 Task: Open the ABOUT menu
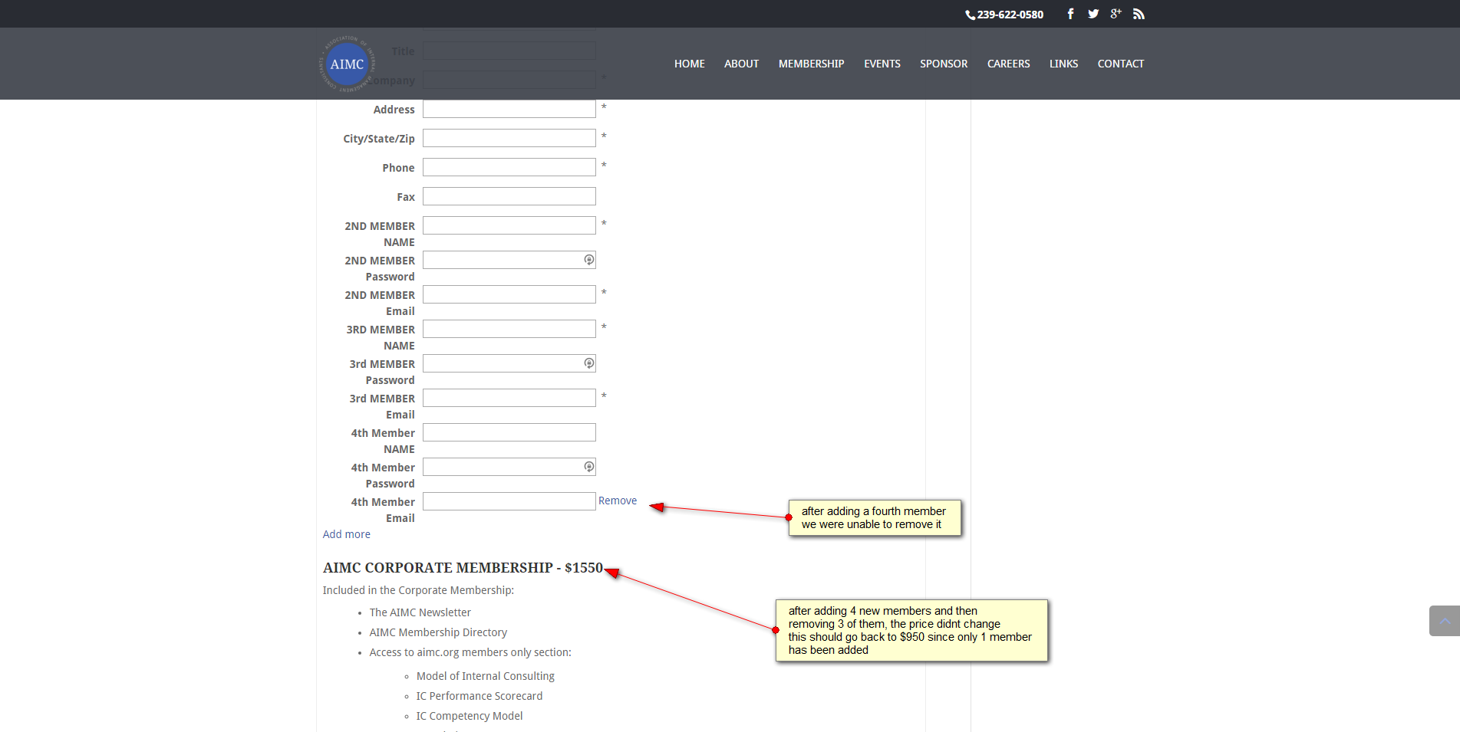(x=741, y=64)
